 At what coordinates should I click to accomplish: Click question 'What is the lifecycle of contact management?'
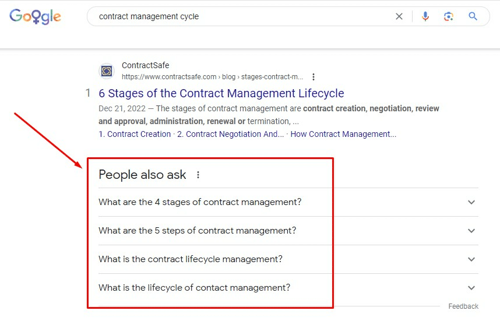point(194,288)
